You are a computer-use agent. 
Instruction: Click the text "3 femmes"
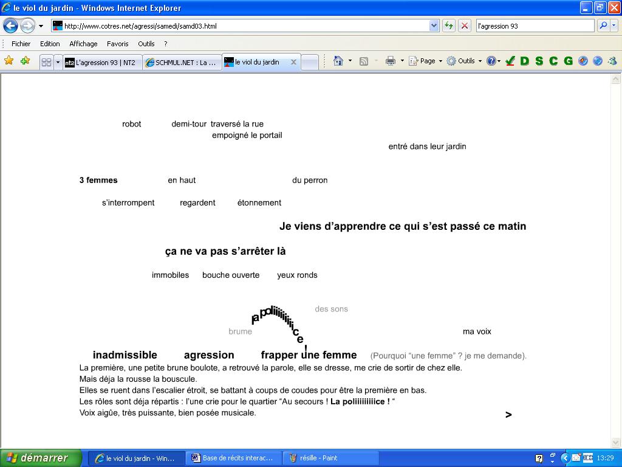tap(98, 180)
